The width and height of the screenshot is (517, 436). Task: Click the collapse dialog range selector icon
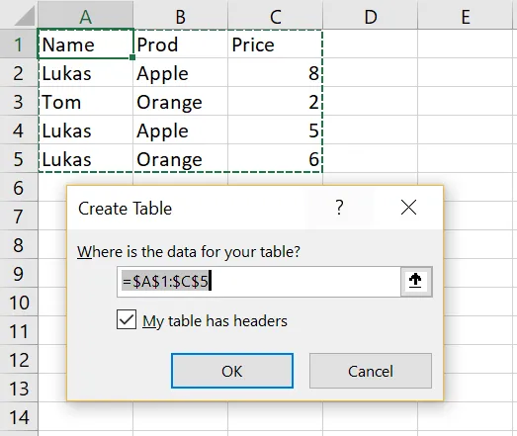point(416,282)
